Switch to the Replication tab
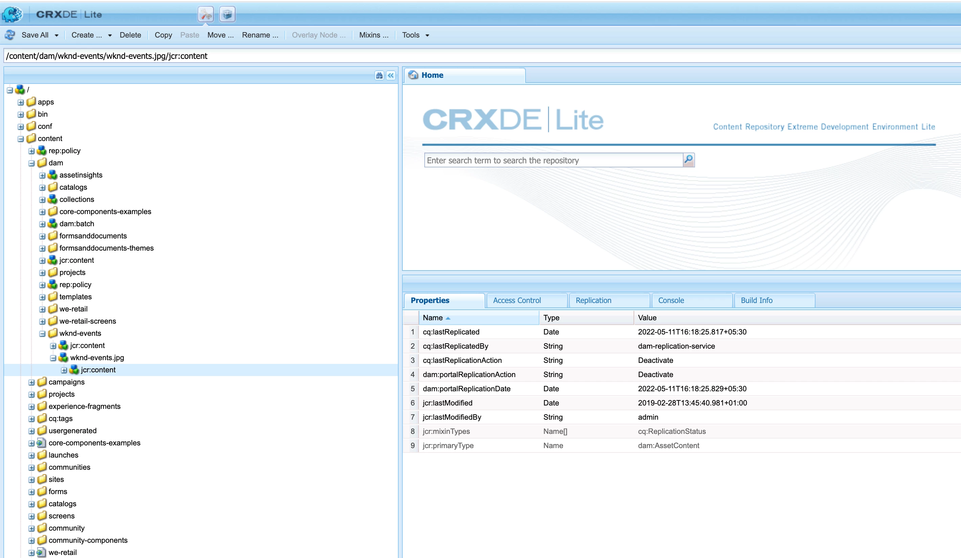Image resolution: width=961 pixels, height=558 pixels. click(x=593, y=300)
